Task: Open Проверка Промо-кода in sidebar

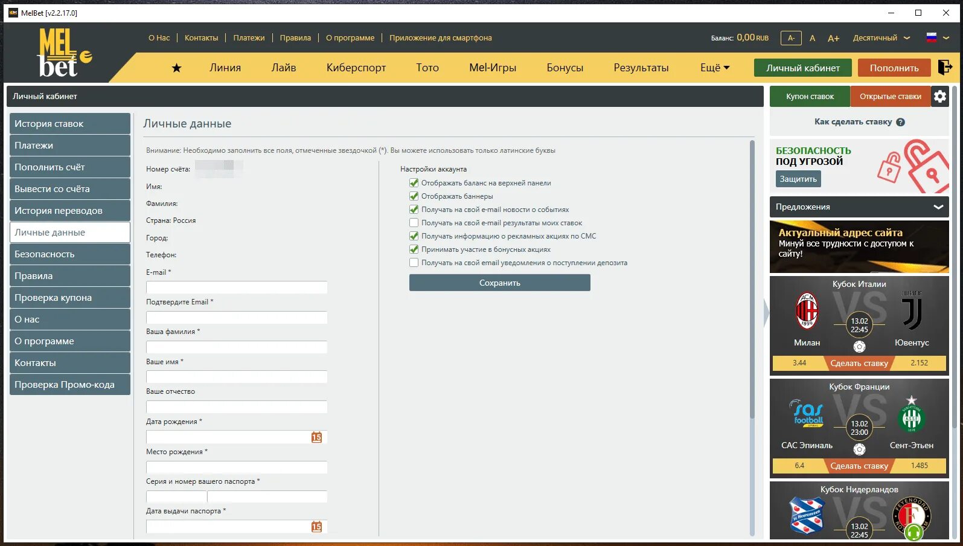Action: [x=70, y=385]
